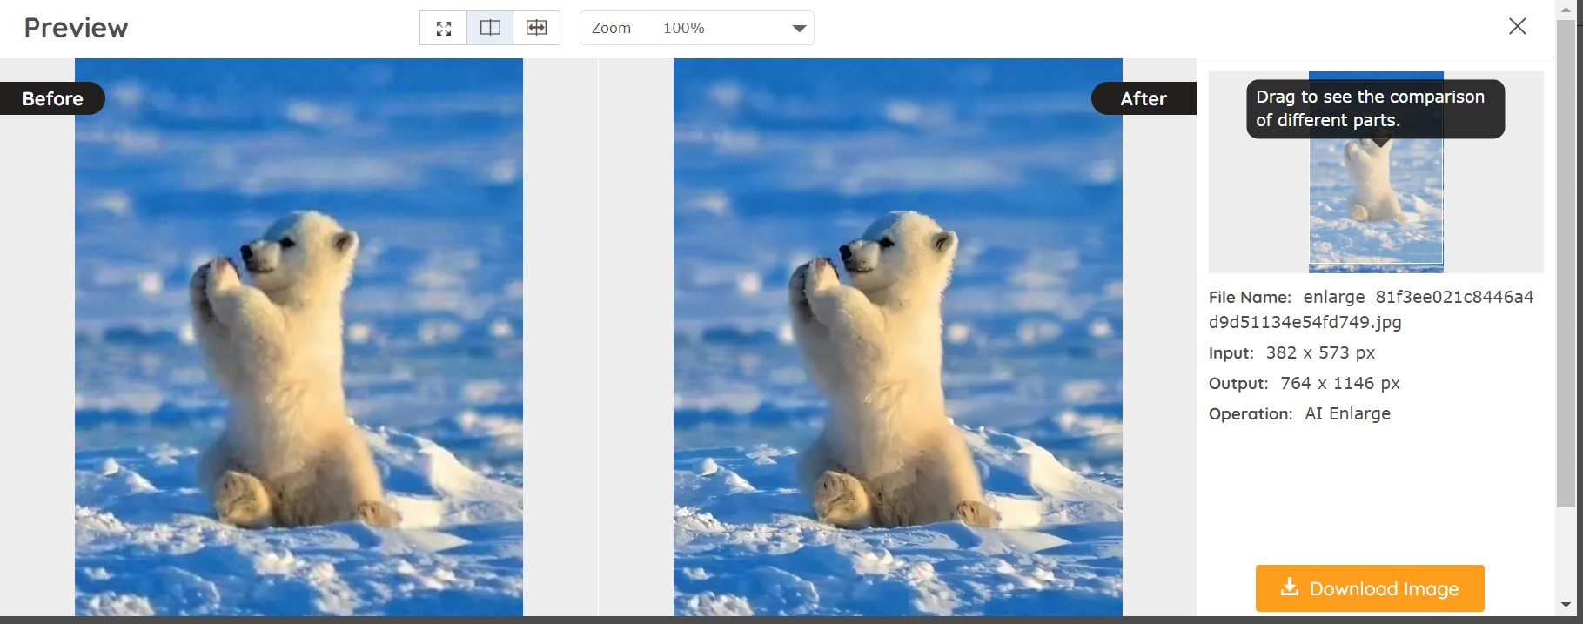Click the 'Drag to see the comparison' tooltip

pyautogui.click(x=1374, y=109)
